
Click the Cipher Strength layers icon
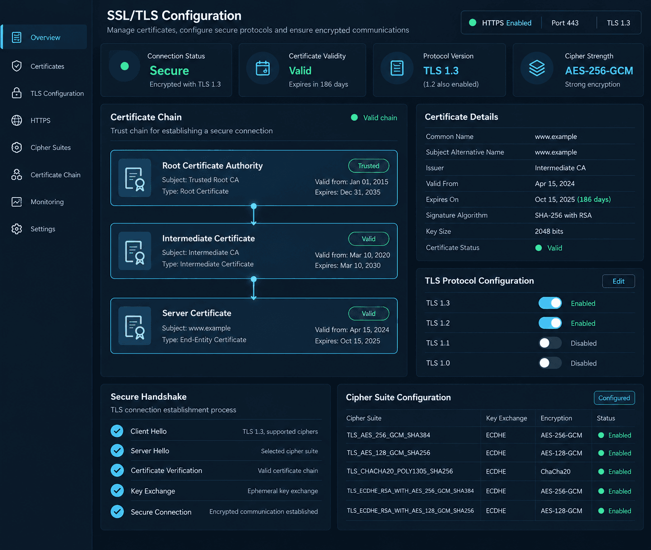tap(537, 68)
